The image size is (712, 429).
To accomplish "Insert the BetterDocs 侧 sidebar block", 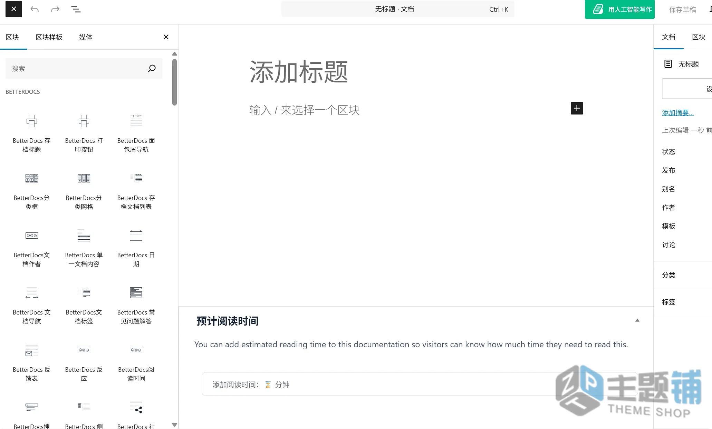I will click(84, 413).
